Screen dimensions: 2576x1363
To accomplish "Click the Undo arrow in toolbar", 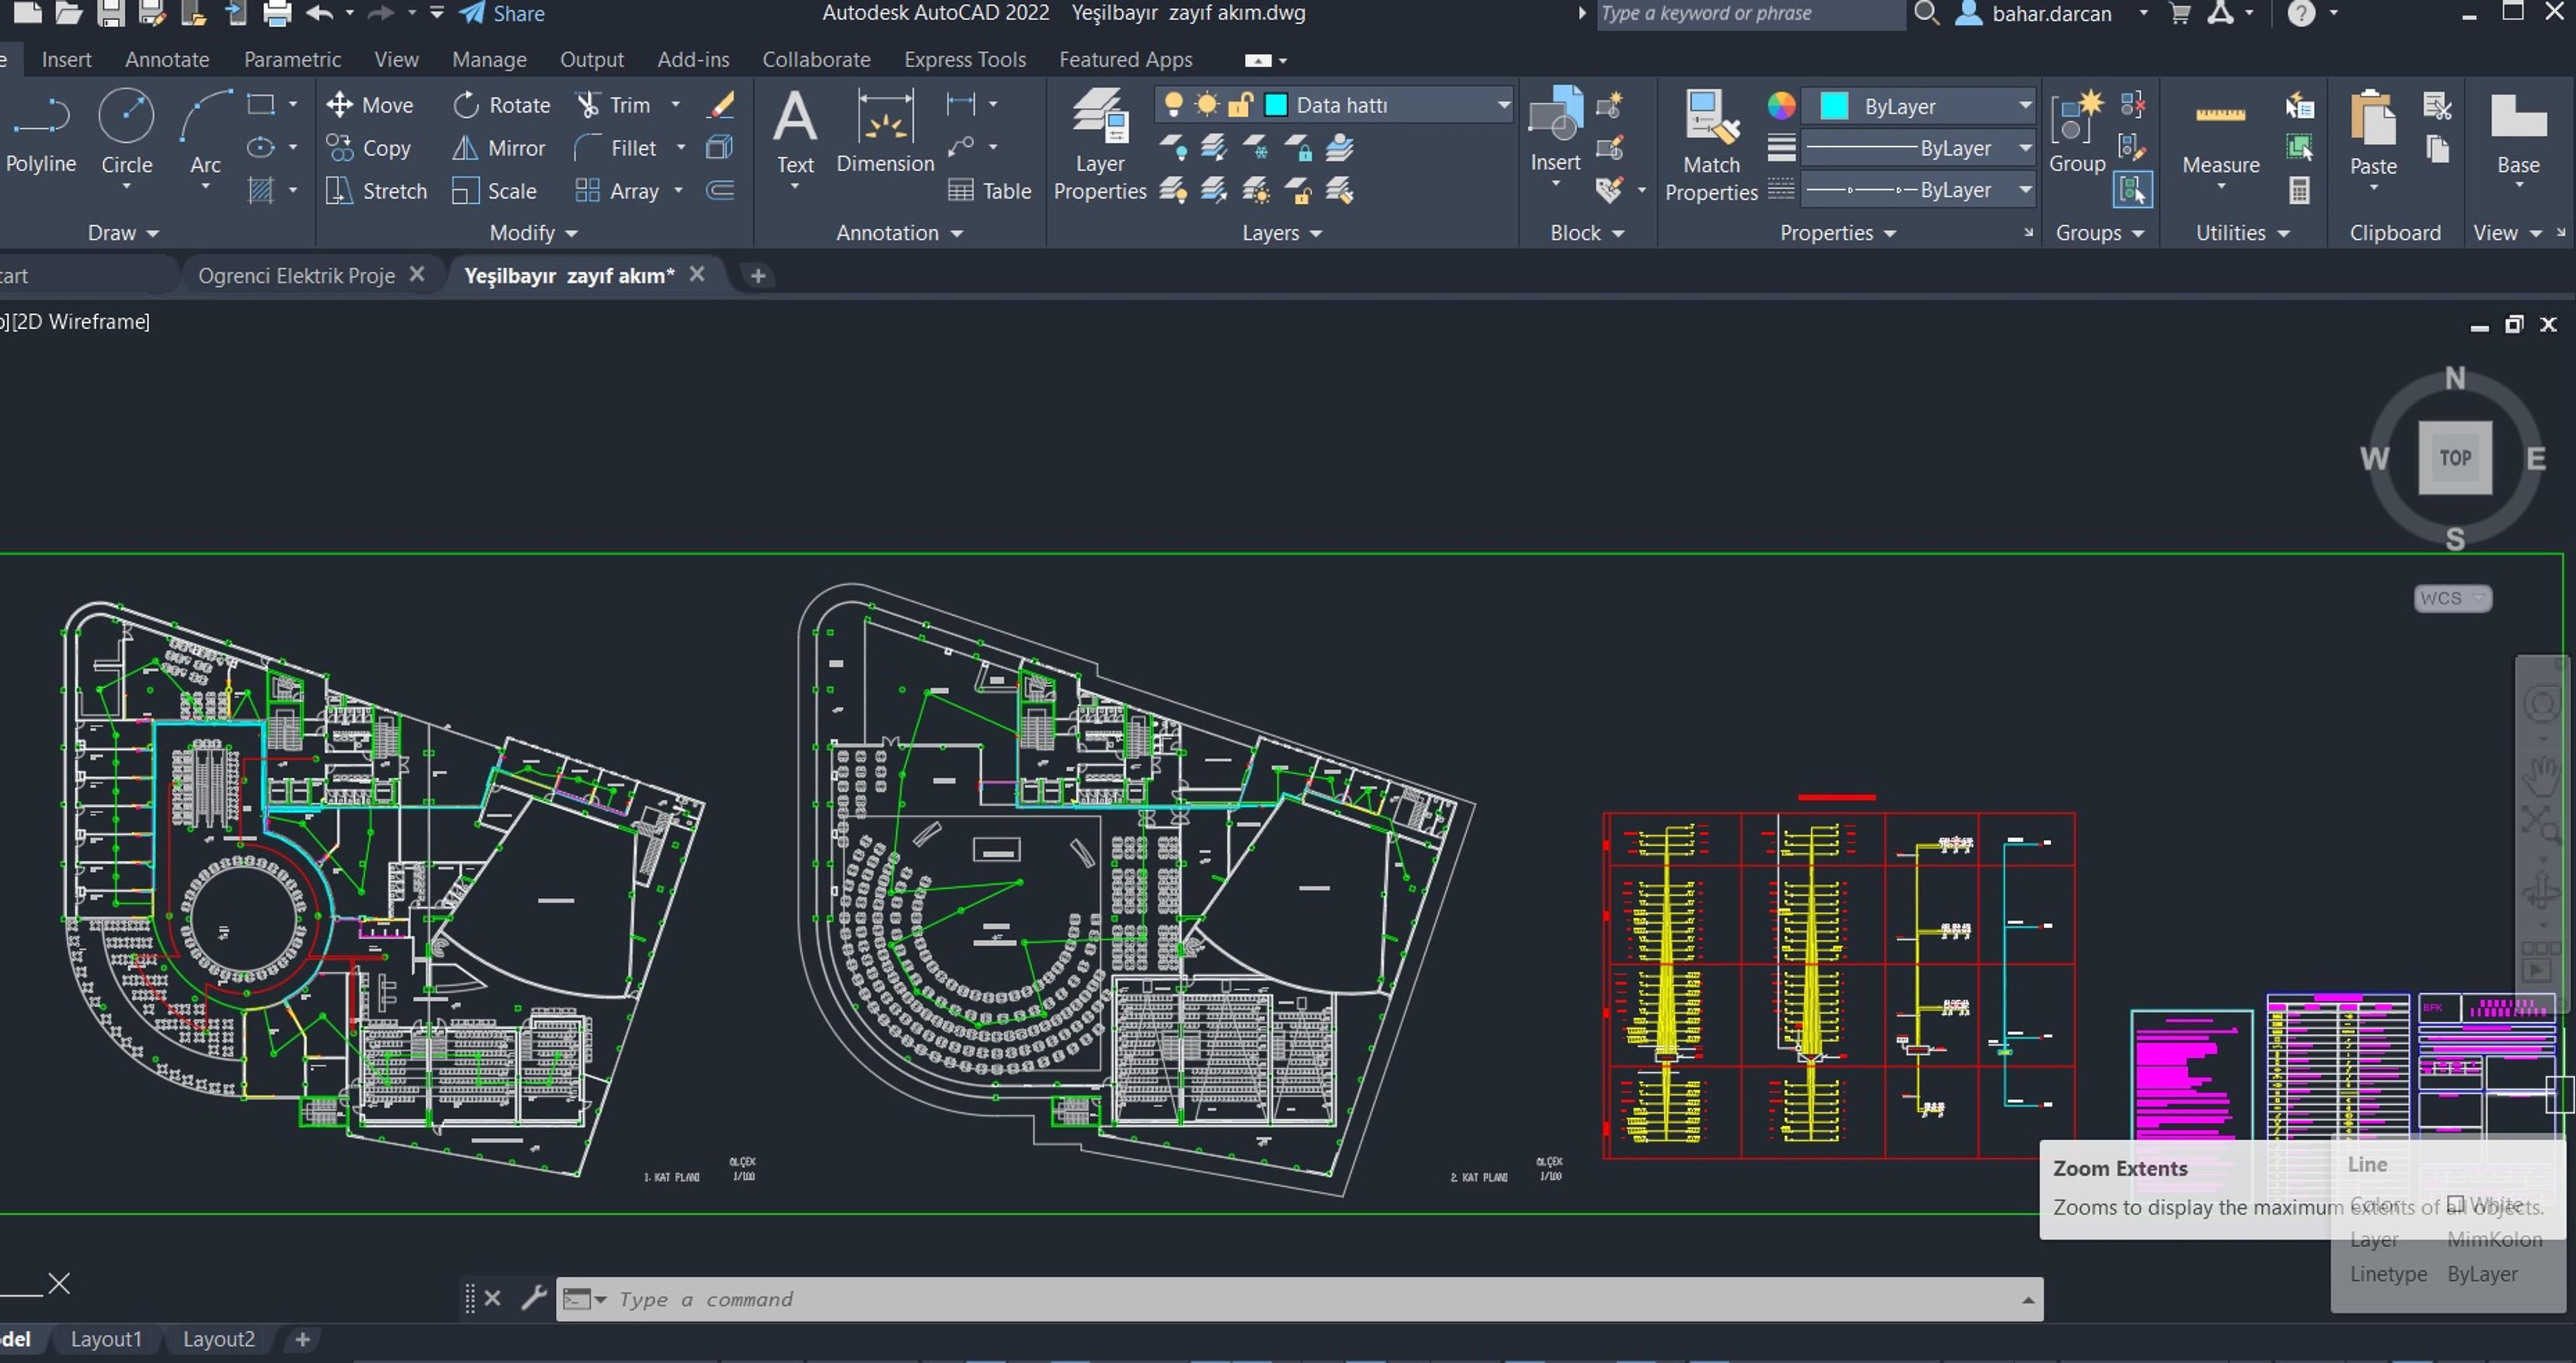I will tap(319, 14).
